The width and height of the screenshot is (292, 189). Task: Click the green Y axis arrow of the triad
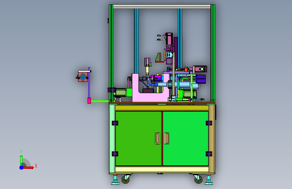22,160
